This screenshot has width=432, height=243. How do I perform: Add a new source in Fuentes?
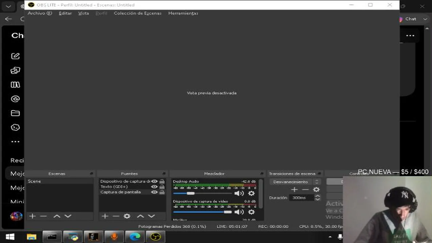(x=105, y=216)
